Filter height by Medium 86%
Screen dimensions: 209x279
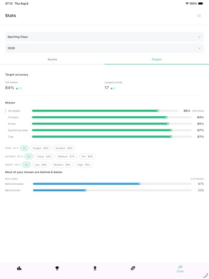62,165
